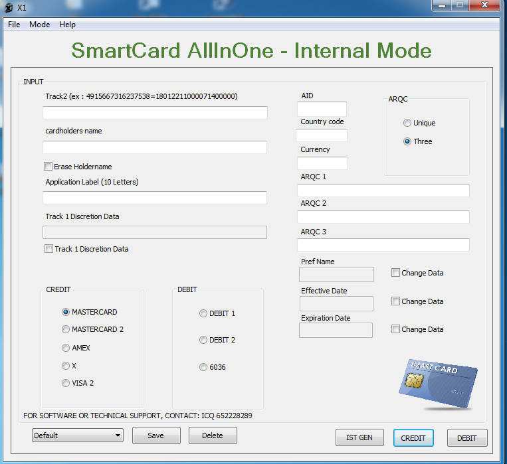Click the AID input field
Image resolution: width=507 pixels, height=464 pixels.
pyautogui.click(x=322, y=109)
